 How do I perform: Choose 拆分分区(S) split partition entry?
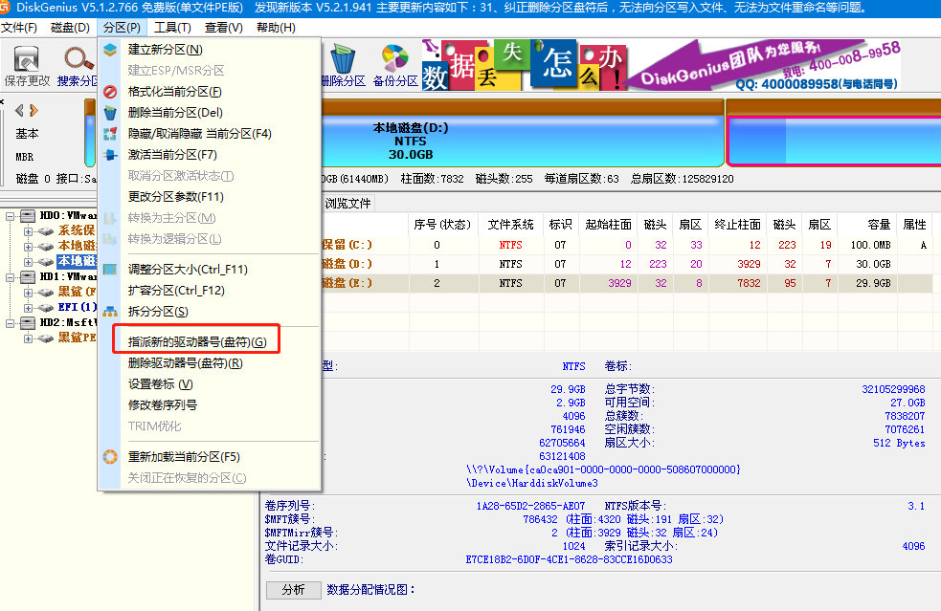point(158,312)
